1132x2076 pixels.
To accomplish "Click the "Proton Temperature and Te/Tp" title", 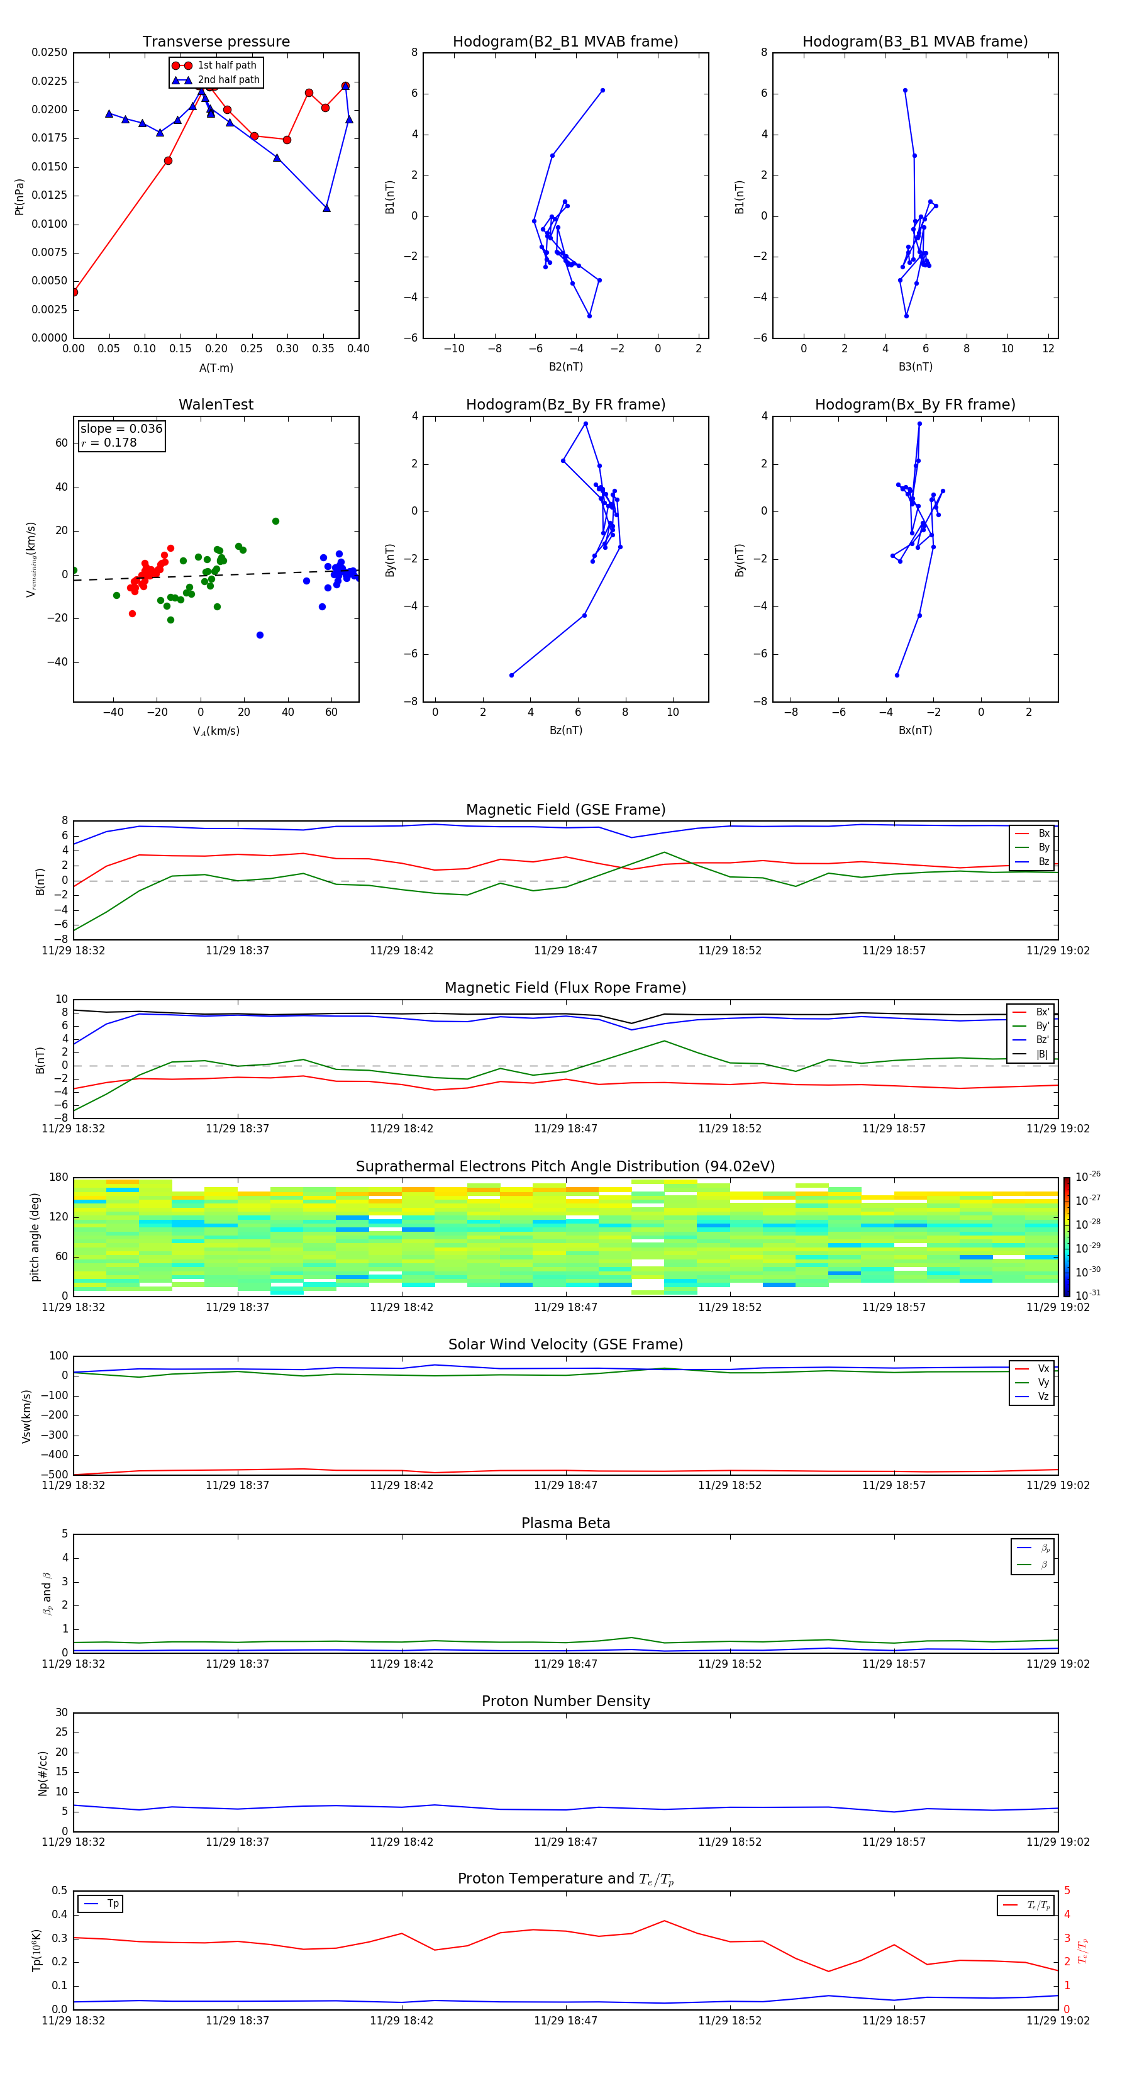I will pos(565,1879).
